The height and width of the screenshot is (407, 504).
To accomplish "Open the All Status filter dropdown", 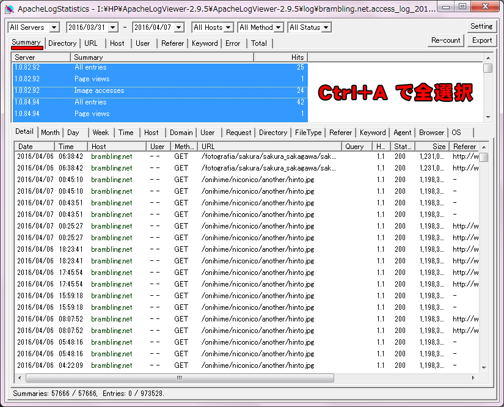I will coord(326,28).
